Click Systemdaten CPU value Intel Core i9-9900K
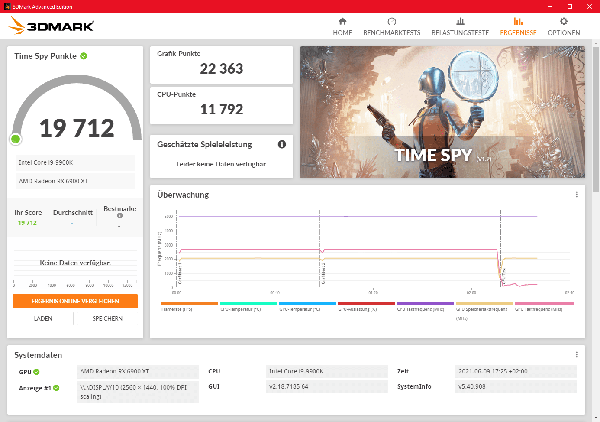 327,371
